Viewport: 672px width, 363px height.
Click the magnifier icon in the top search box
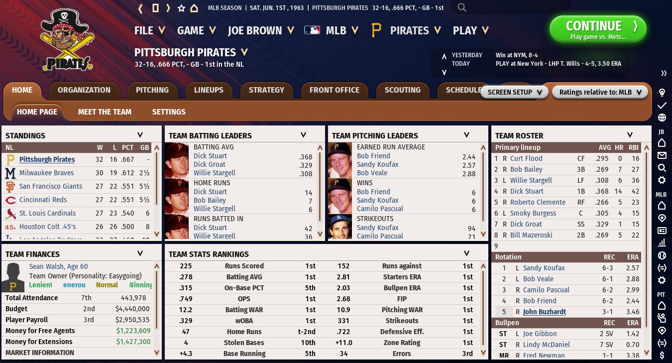tap(462, 7)
